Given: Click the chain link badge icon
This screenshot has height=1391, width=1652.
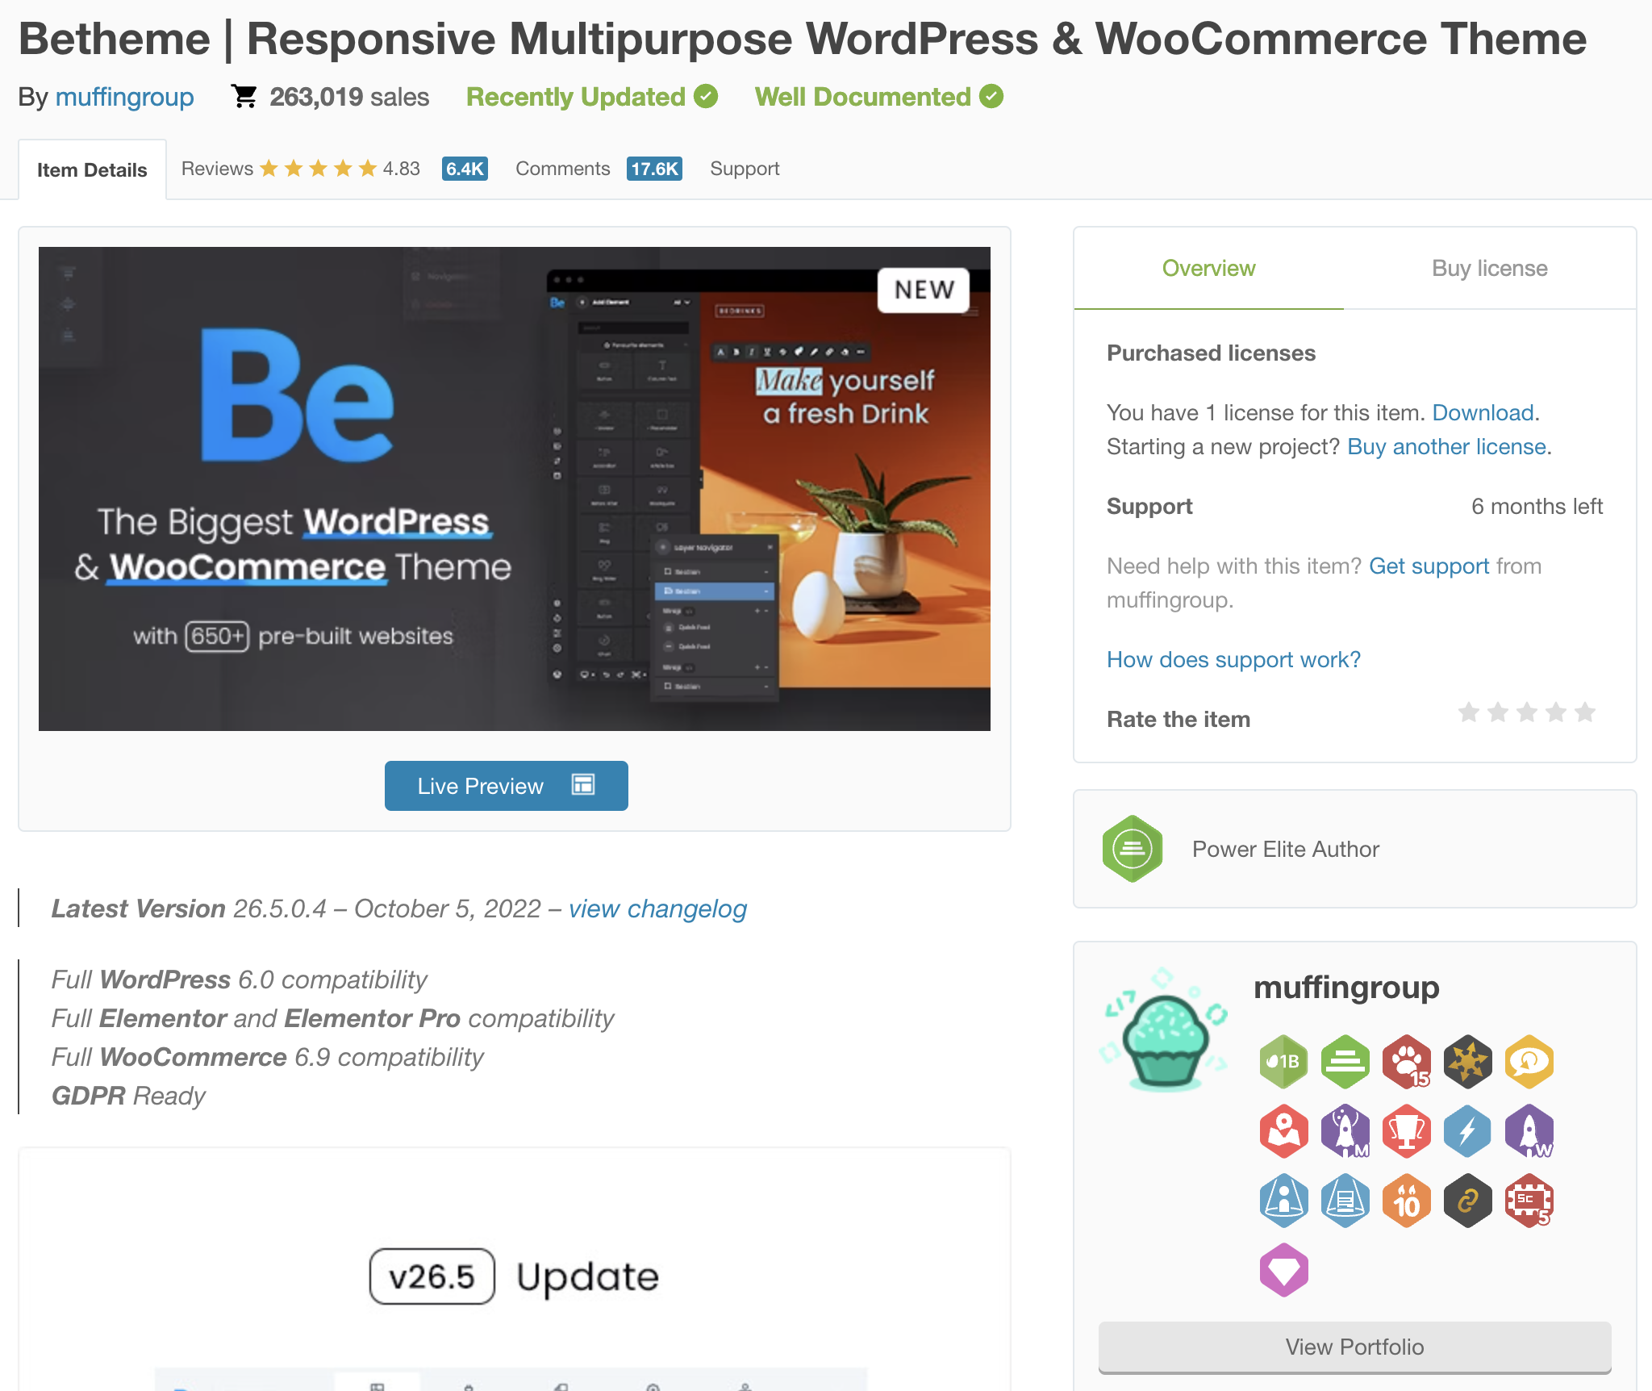Looking at the screenshot, I should point(1467,1201).
